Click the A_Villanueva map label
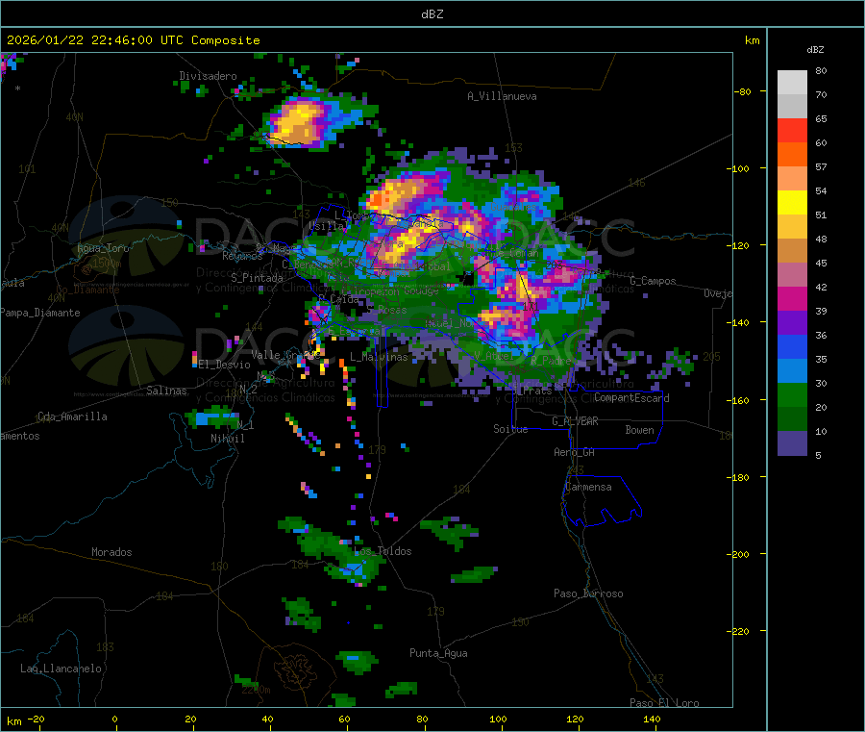The image size is (865, 732). (x=502, y=96)
